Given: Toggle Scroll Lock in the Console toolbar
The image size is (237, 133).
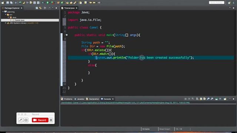Looking at the screenshot, I should coord(201,99).
